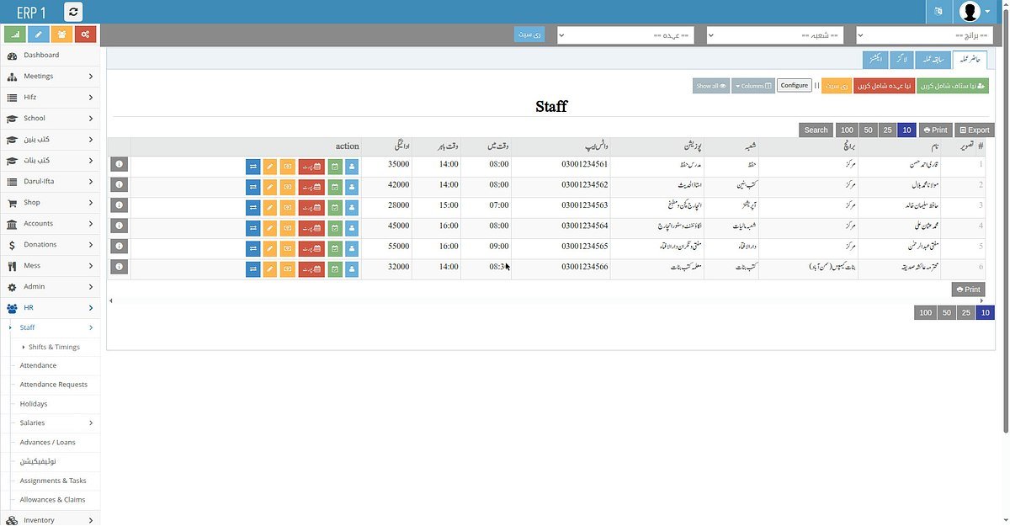Viewport: 1010px width, 526px height.
Task: Click red report button on 32000 row
Action: (x=311, y=268)
